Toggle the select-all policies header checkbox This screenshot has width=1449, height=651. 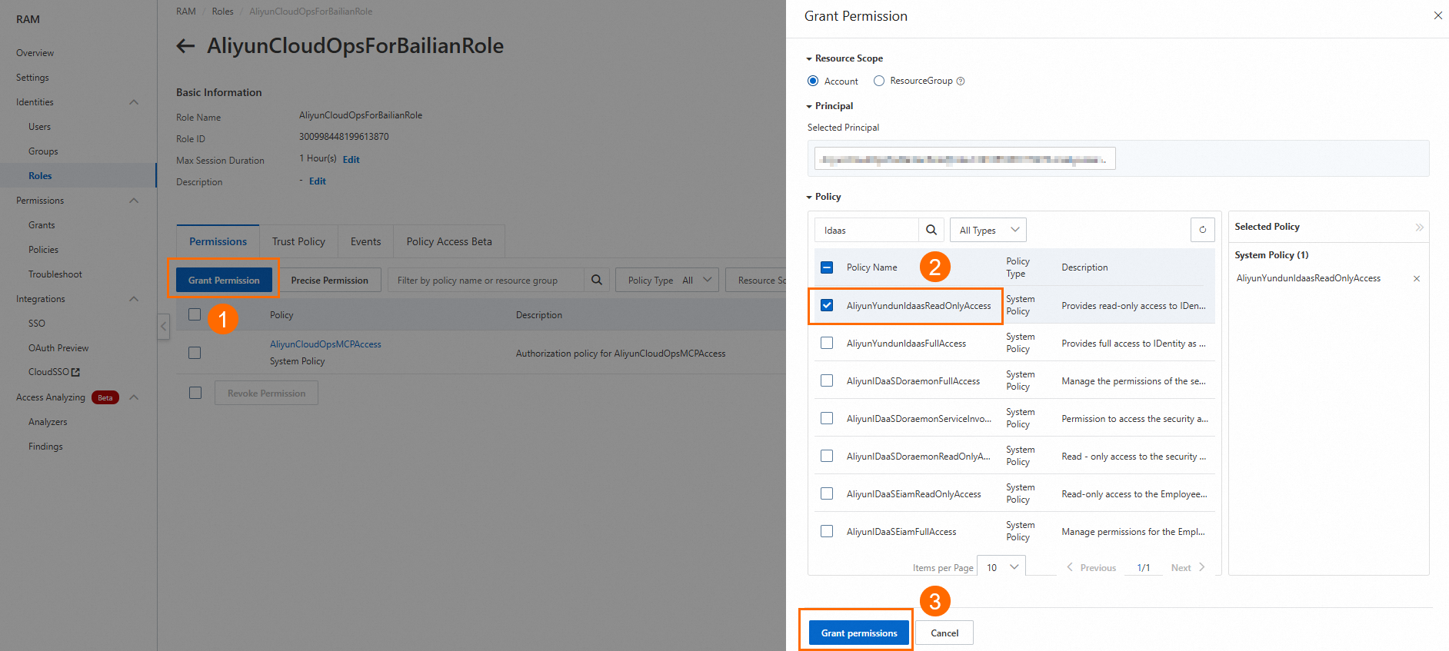click(827, 267)
